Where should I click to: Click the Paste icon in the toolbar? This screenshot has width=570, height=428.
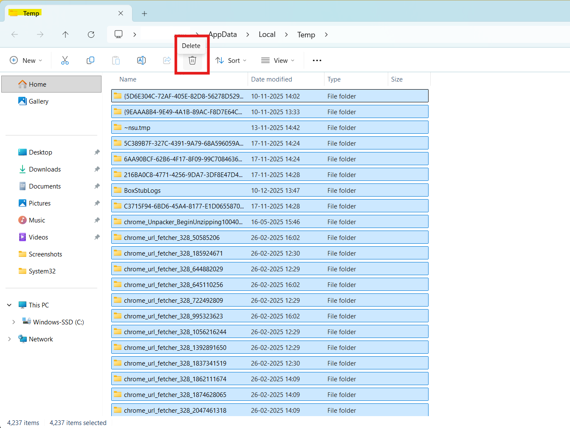pos(116,60)
